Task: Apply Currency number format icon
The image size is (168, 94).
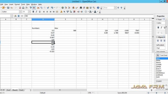Action: [x=61, y=12]
